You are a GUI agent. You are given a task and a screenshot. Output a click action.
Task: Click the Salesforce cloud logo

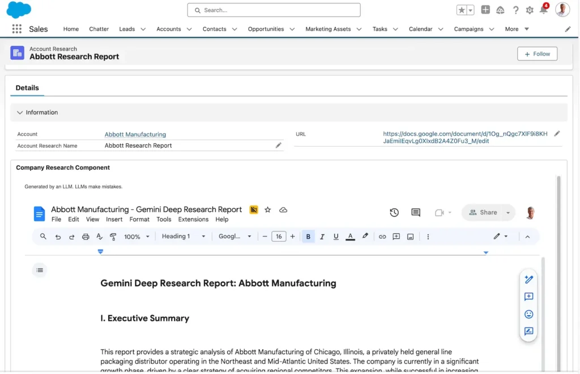pos(19,10)
